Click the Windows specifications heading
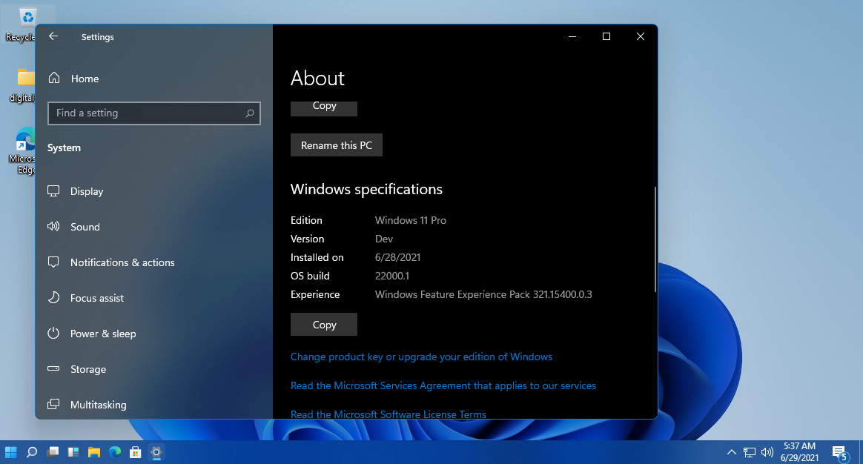Screen dimensions: 863x464 pyautogui.click(x=366, y=189)
